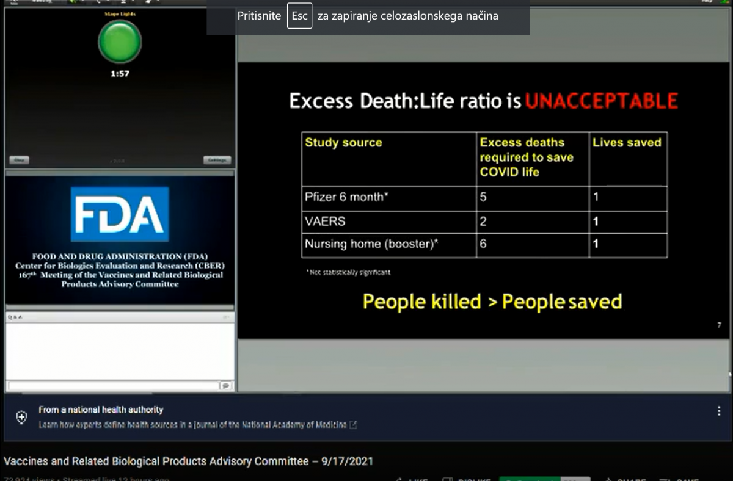Click the 1:57 countdown timer
733x481 pixels.
(120, 74)
